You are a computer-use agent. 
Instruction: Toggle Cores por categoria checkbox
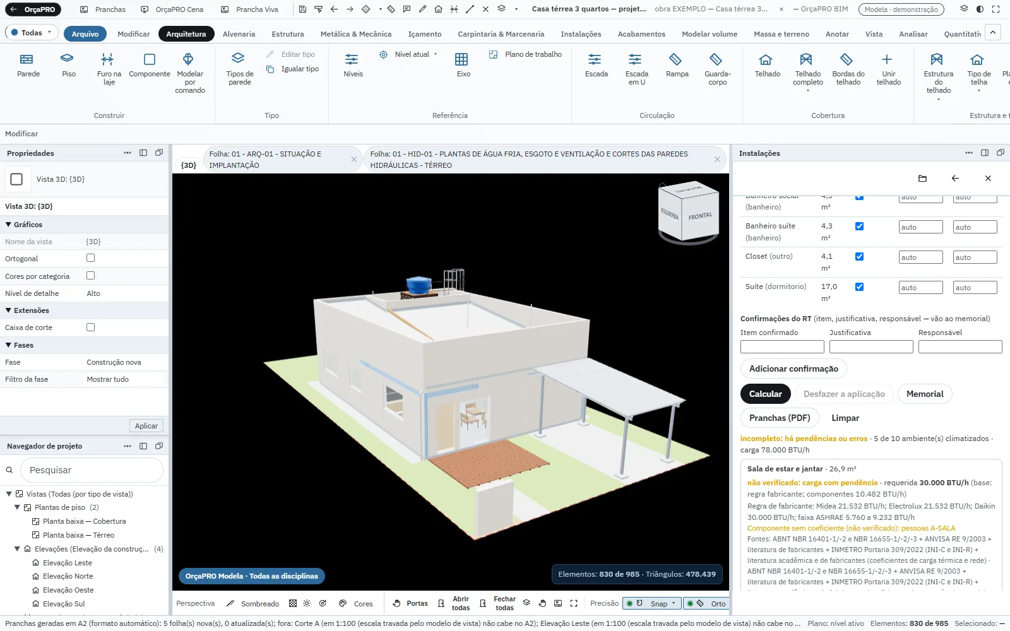tap(91, 276)
